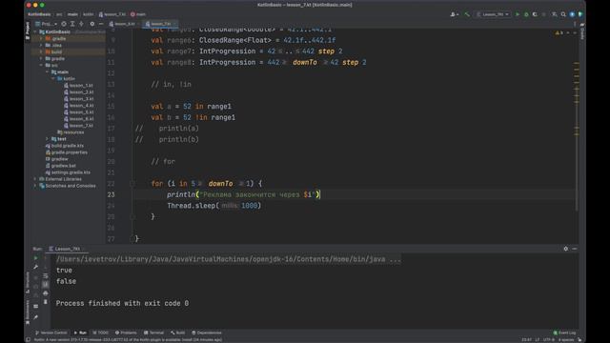Open the JetBrains Toolbox icon at far right
The height and width of the screenshot is (343, 610).
580,14
